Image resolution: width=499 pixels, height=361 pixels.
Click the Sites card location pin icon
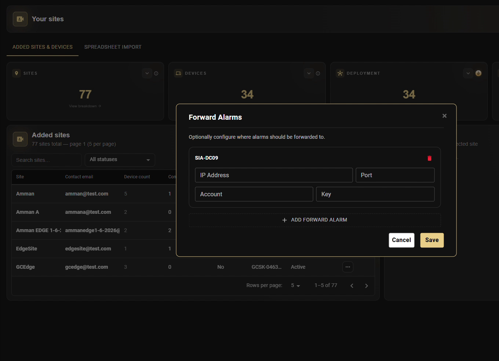click(x=17, y=73)
